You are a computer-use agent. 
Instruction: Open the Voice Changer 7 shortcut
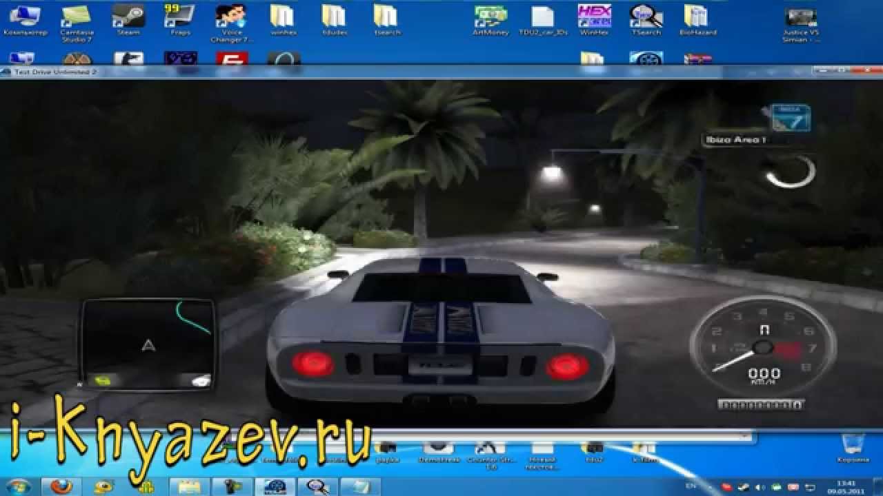pos(230,22)
